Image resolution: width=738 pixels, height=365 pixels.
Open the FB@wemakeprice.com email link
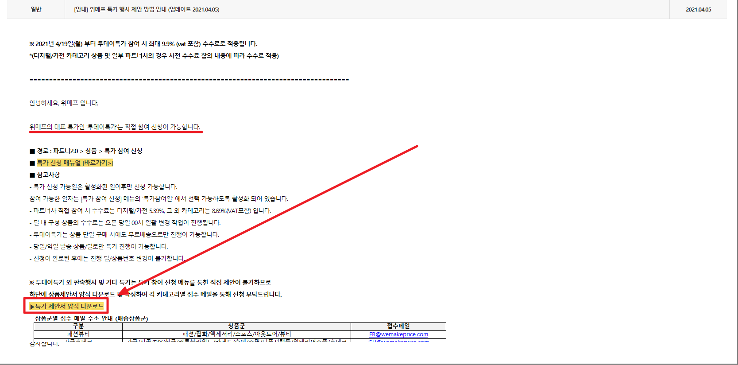tap(398, 334)
